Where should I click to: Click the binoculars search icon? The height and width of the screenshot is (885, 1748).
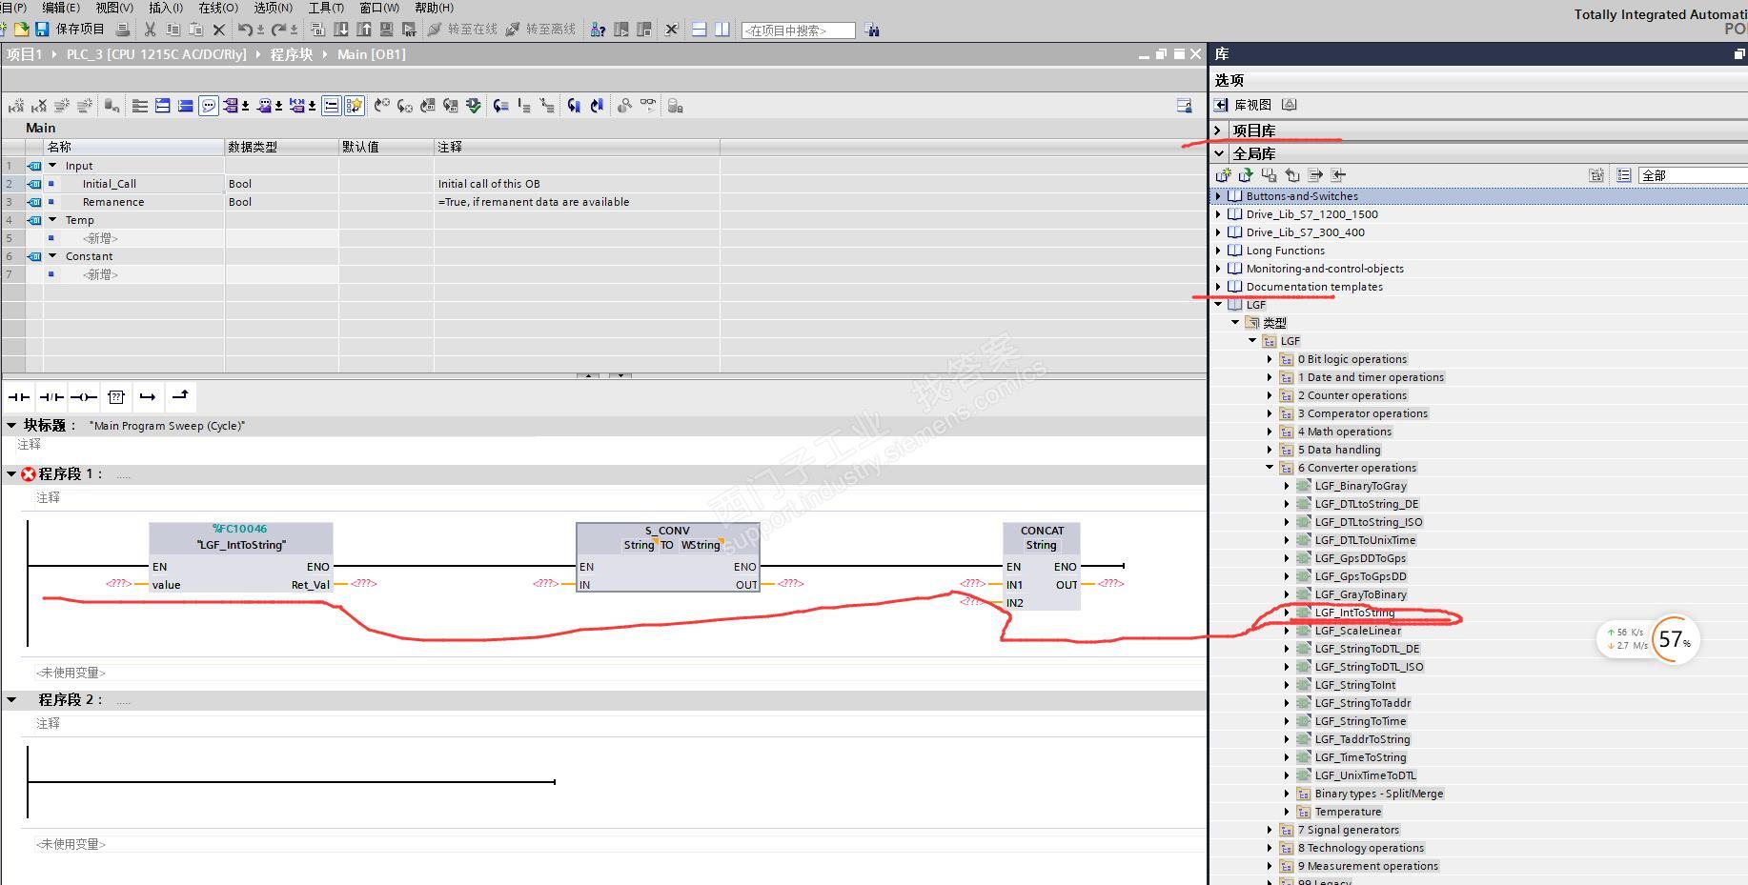pos(871,30)
